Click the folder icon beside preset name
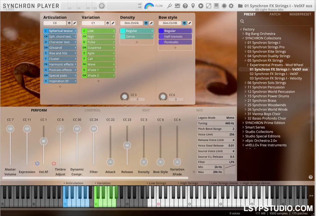 [x=240, y=6]
